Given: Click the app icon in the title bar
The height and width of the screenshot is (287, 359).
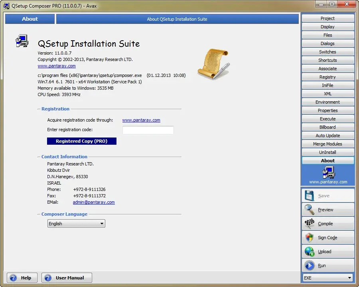Looking at the screenshot, I should tap(6, 6).
